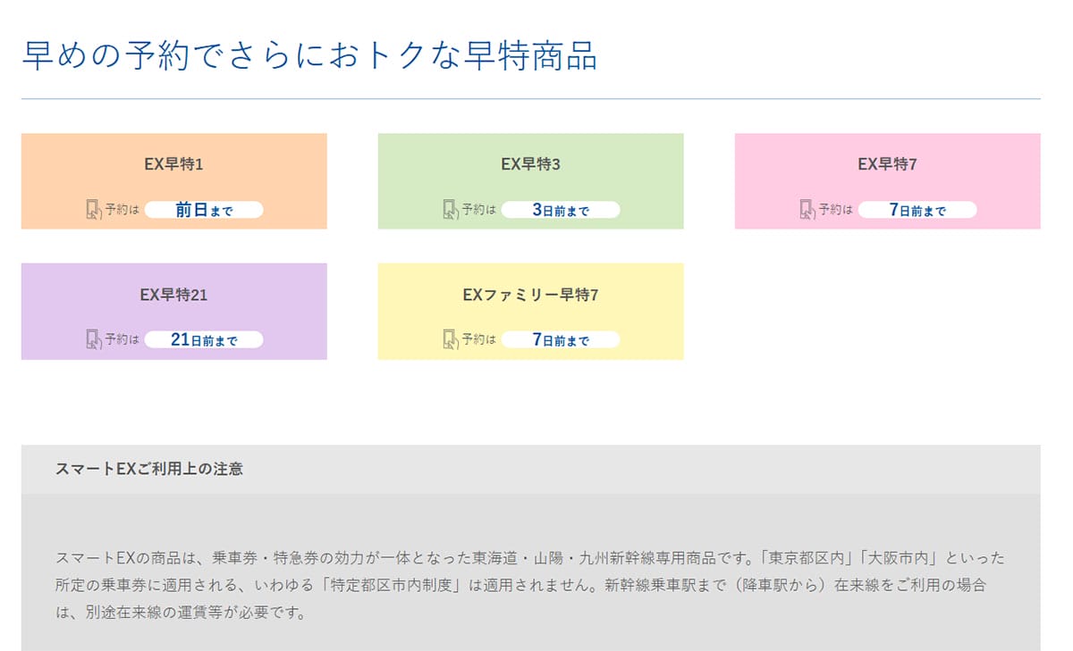This screenshot has height=651, width=1073.
Task: Click the phone icon in EX早特3 card
Action: [x=450, y=210]
